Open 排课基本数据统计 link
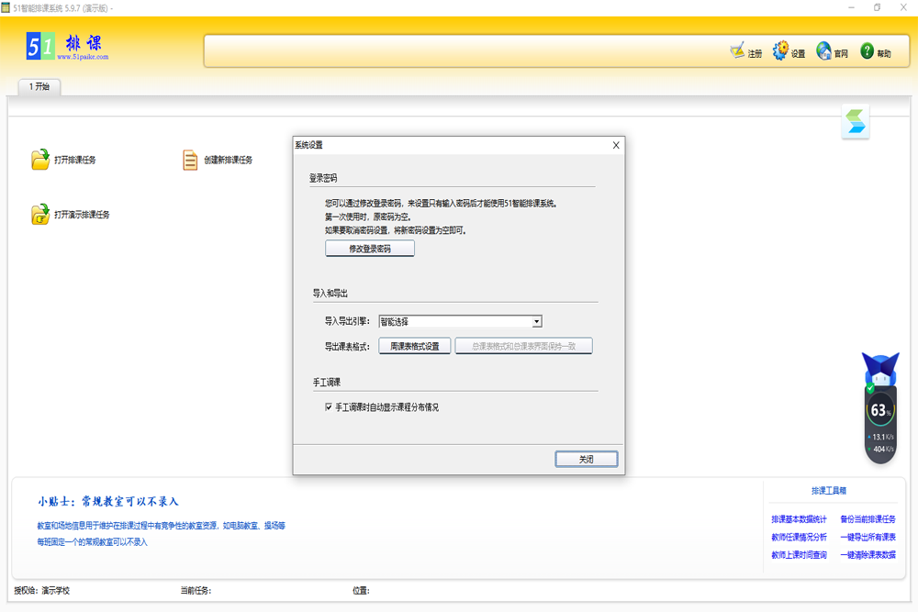Image resolution: width=918 pixels, height=612 pixels. [799, 519]
